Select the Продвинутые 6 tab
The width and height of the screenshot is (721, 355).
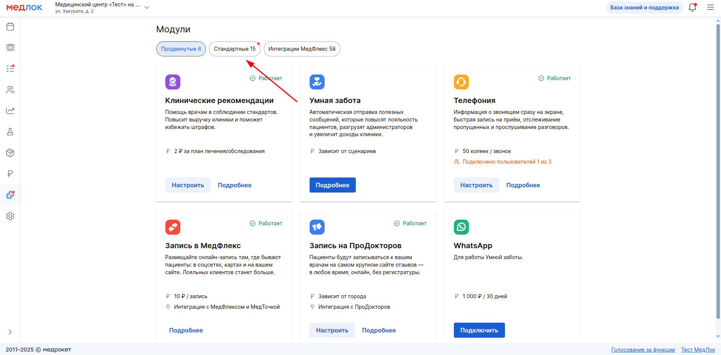tap(181, 49)
